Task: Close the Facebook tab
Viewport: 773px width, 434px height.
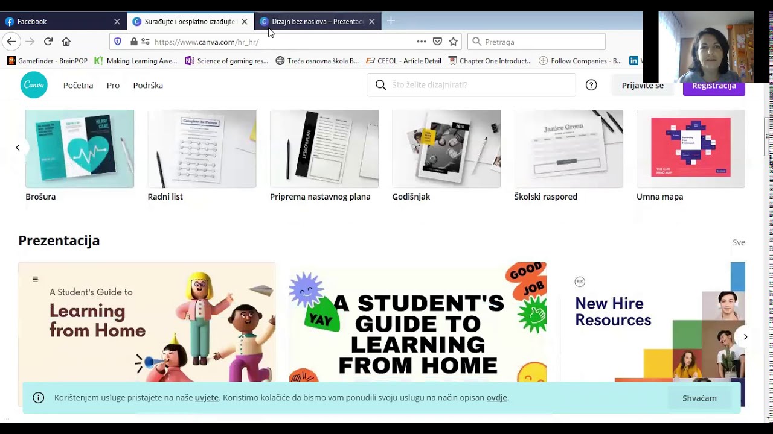Action: (117, 22)
